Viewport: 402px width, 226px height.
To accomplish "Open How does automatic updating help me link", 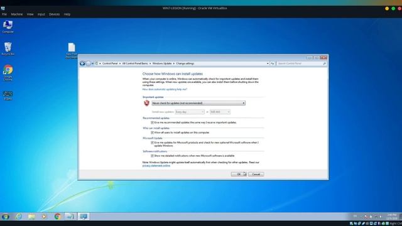I will tap(165, 89).
